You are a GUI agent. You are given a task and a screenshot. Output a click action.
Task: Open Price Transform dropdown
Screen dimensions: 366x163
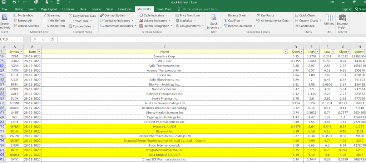202,15
